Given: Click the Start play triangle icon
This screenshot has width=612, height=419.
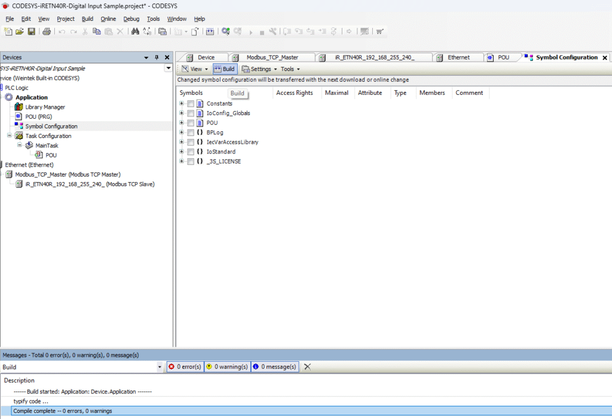Looking at the screenshot, I should coord(250,32).
